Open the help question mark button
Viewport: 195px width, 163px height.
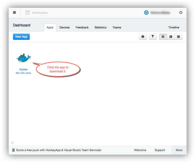143,37
